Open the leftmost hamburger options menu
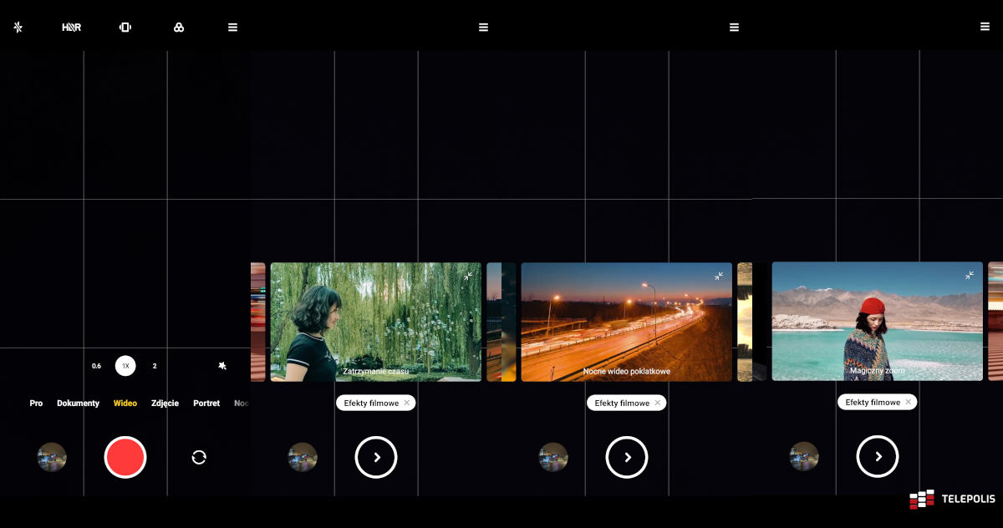This screenshot has height=528, width=1003. 232,26
